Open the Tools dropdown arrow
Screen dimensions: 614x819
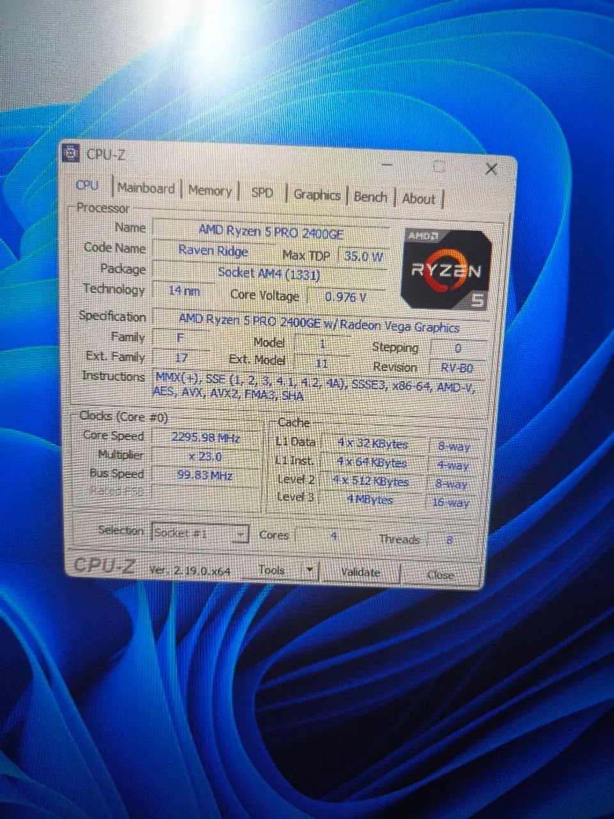click(310, 570)
